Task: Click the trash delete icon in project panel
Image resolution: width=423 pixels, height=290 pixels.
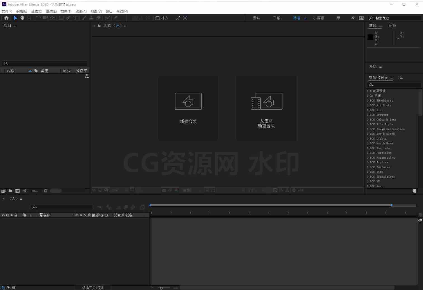Action: [46, 191]
